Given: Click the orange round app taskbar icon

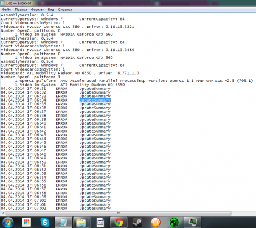Looking at the screenshot, I should (x=156, y=223).
